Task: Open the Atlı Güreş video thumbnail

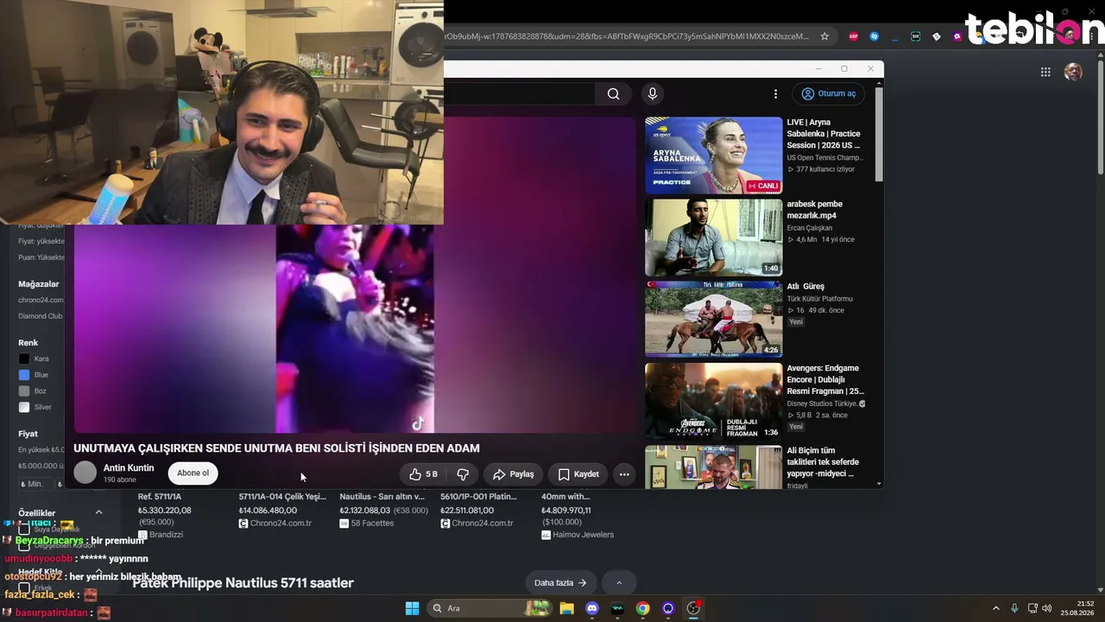Action: (x=714, y=320)
